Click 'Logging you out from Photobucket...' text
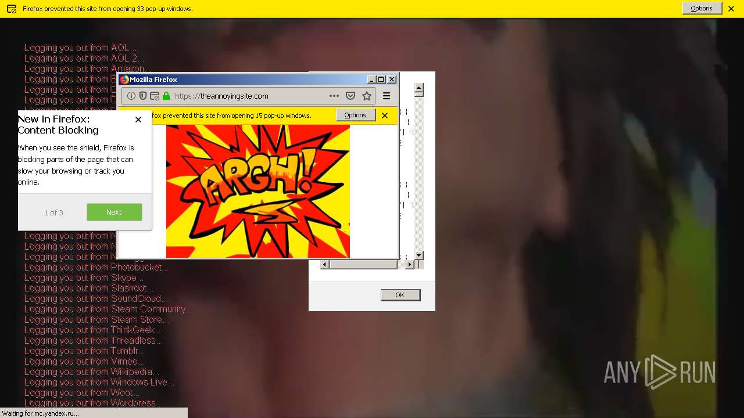Image resolution: width=744 pixels, height=418 pixels. point(96,267)
